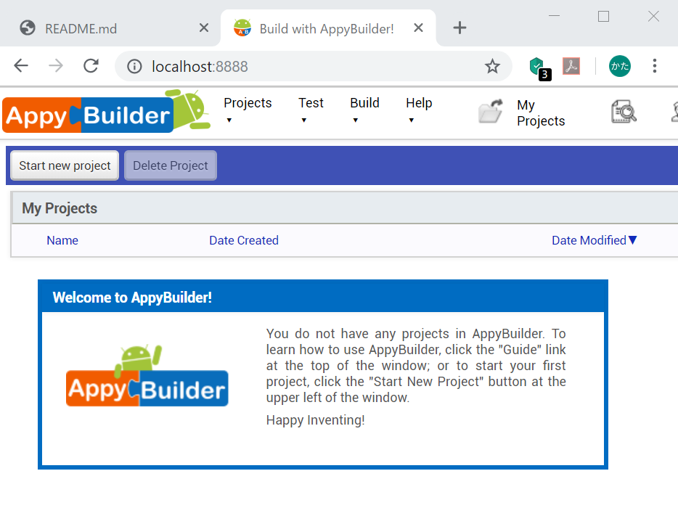Screen dimensions: 678x516
Task: Open the green profile avatar
Action: tap(620, 66)
